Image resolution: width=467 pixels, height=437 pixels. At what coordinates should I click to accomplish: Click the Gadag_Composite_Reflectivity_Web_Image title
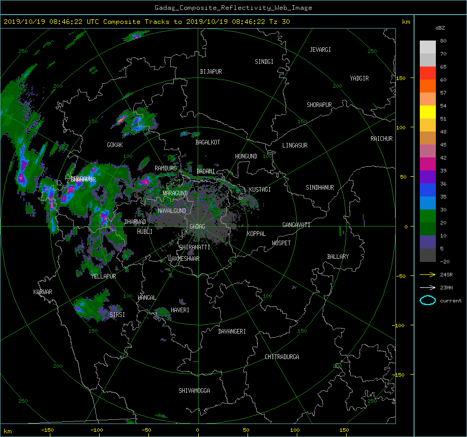233,8
